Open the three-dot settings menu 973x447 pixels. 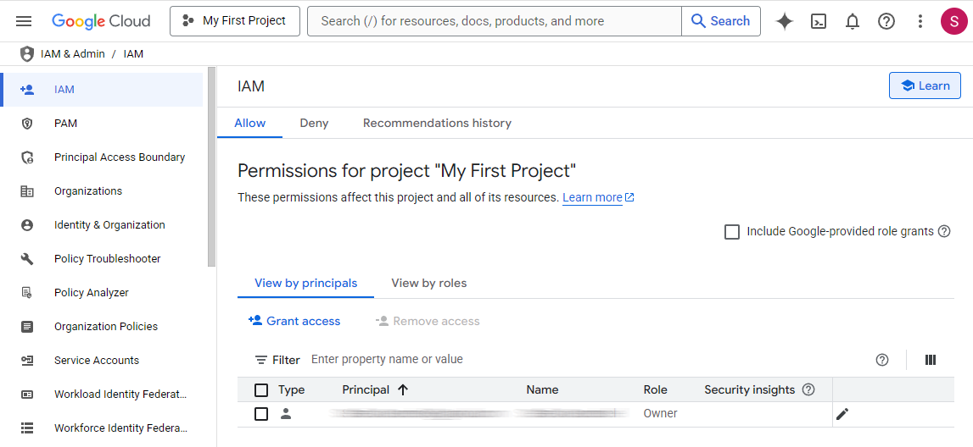click(x=920, y=21)
